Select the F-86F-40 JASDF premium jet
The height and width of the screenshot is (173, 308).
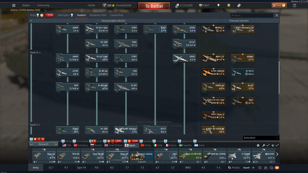[213, 130]
